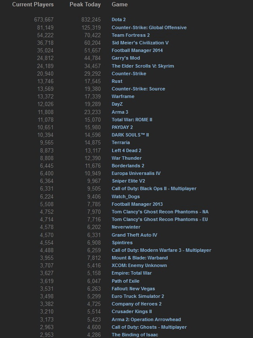Select Empire: Total War link
253x338 pixels.
click(x=132, y=273)
